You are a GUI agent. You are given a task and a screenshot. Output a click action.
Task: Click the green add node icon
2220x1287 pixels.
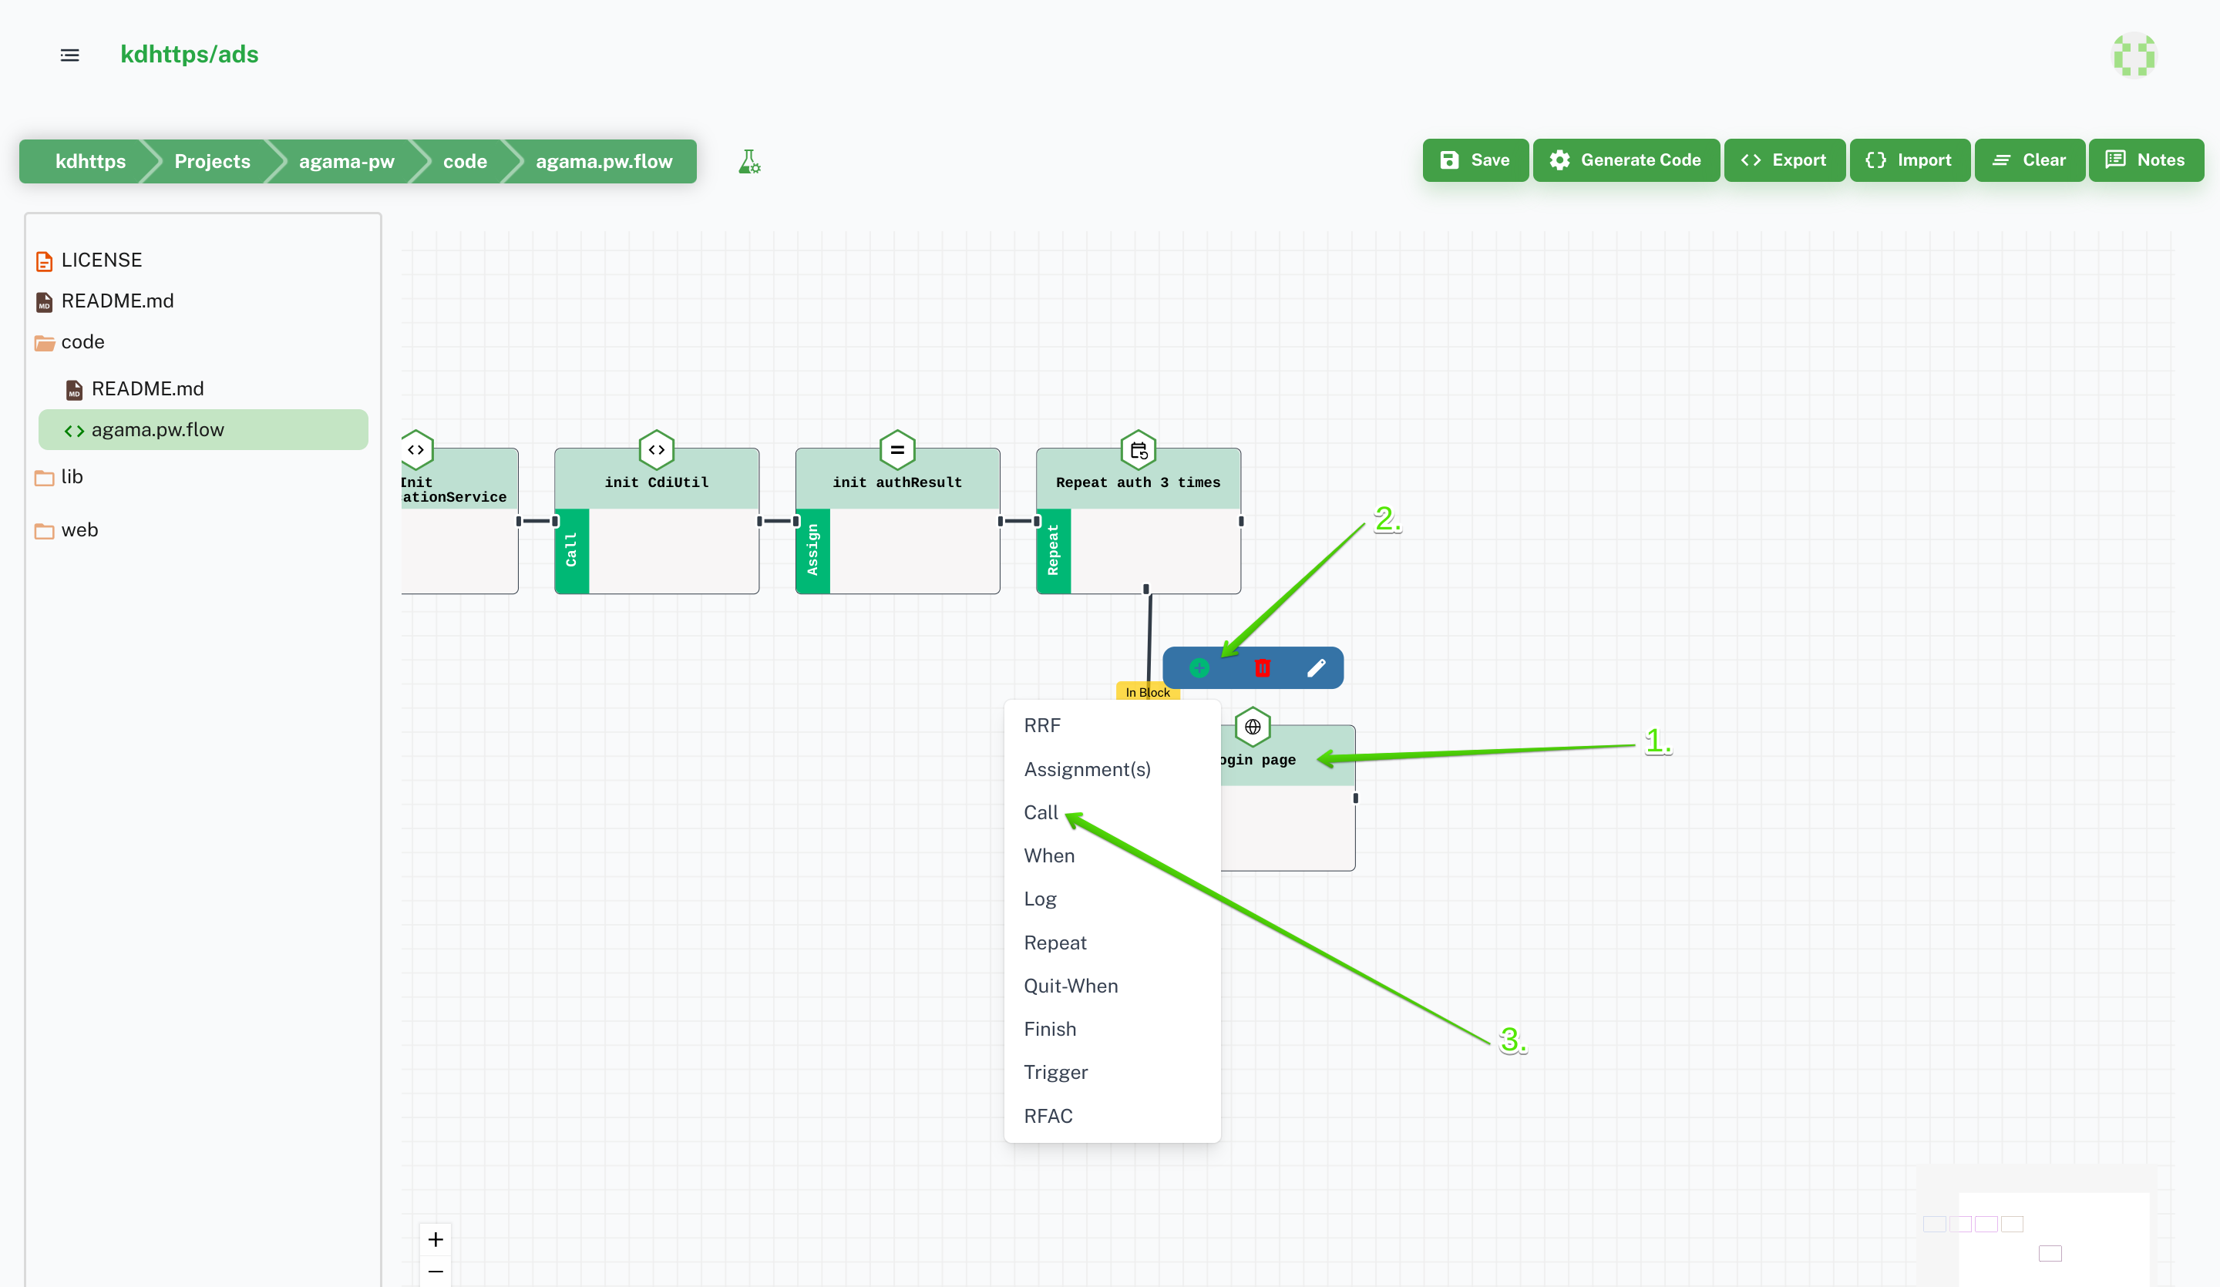(1199, 667)
